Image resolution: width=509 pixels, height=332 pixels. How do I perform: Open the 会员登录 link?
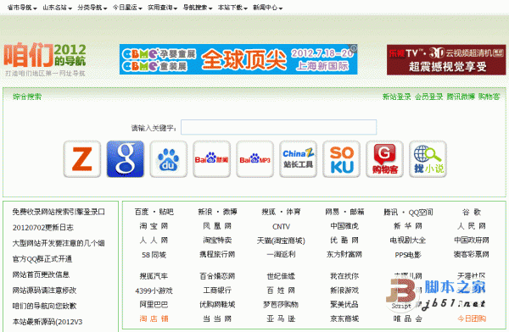tap(428, 97)
